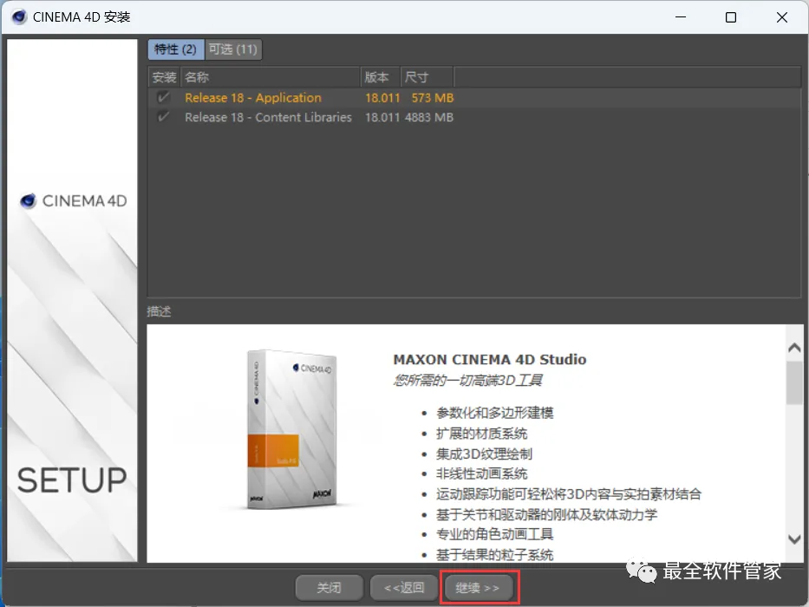
Task: Click the CINEMA 4D sidebar logo
Action: click(x=73, y=201)
